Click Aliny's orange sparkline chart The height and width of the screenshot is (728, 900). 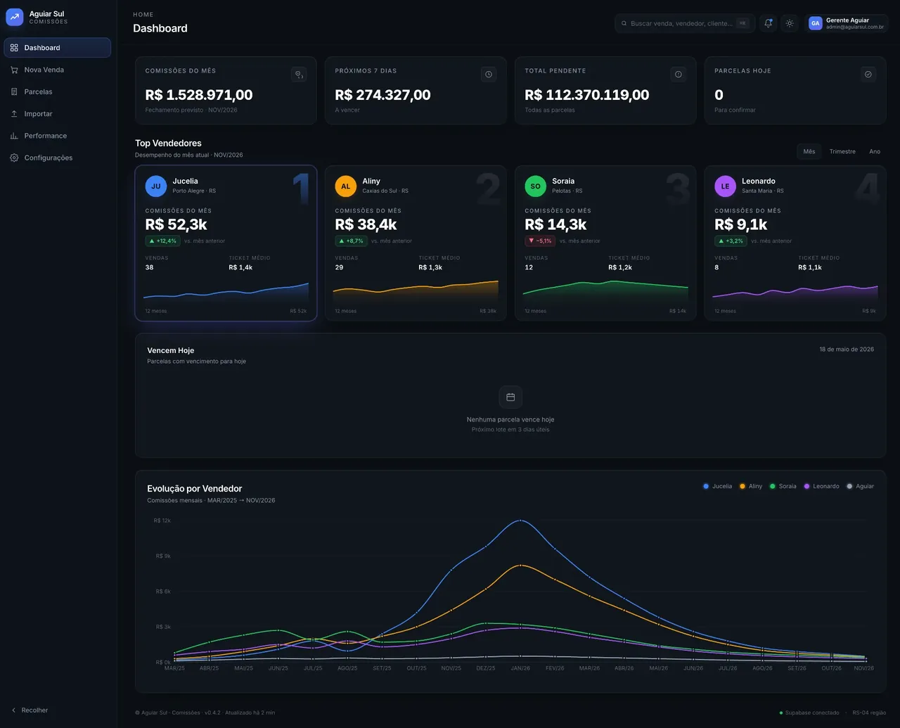click(416, 291)
